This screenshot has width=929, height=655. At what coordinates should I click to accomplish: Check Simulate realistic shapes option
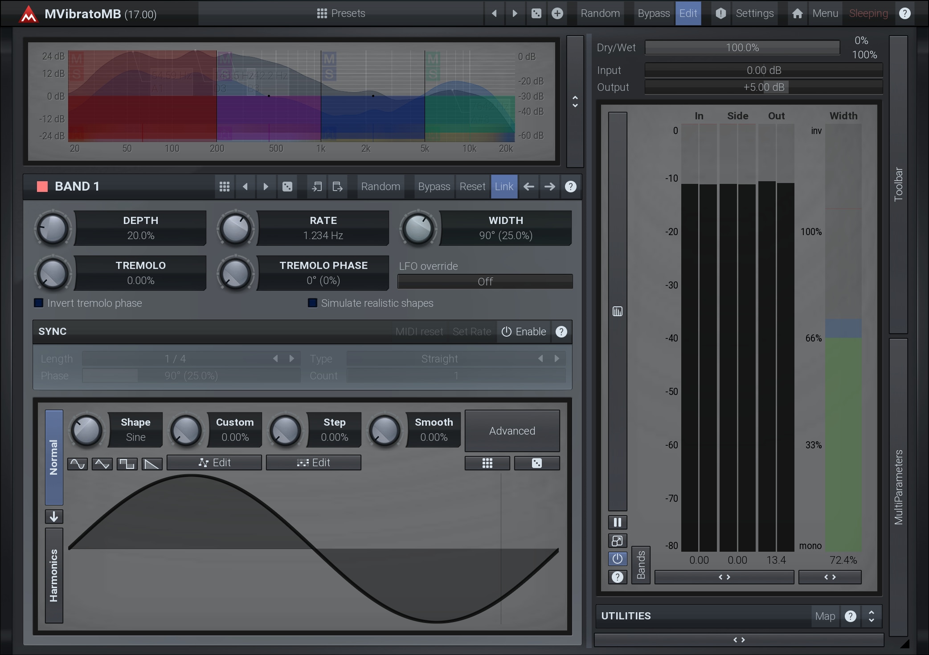pyautogui.click(x=313, y=303)
